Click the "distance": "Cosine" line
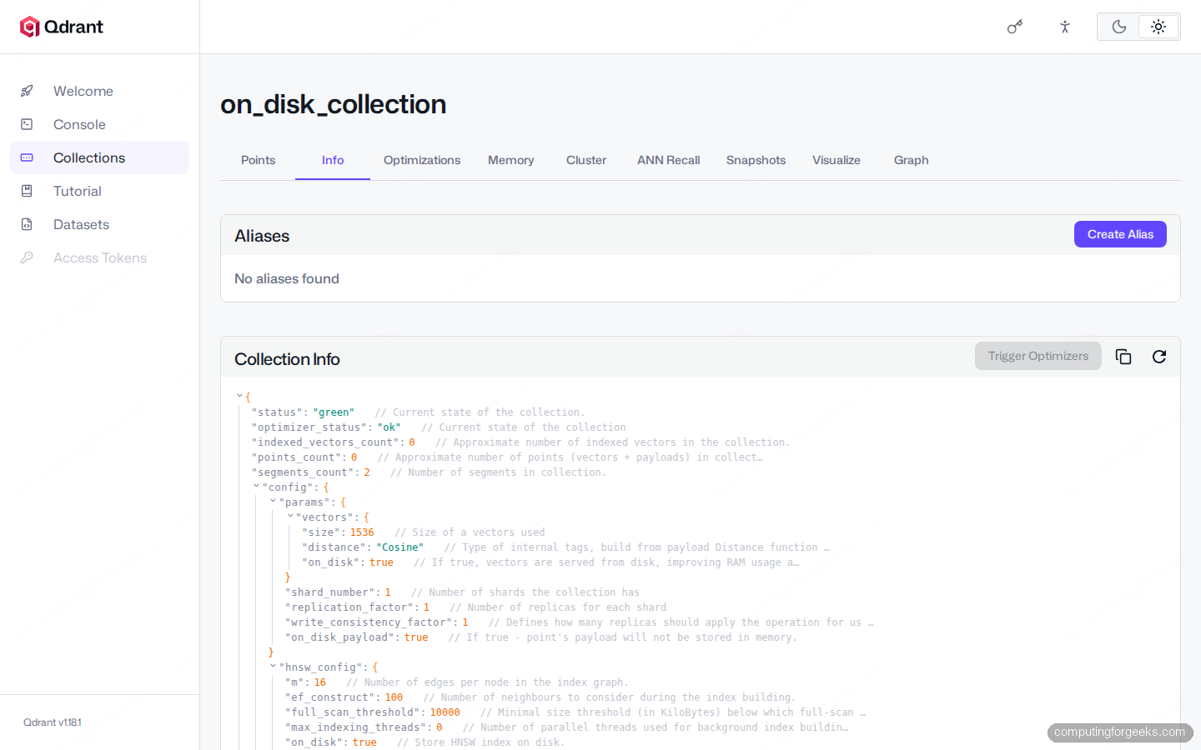Viewport: 1201px width, 750px height. [363, 547]
